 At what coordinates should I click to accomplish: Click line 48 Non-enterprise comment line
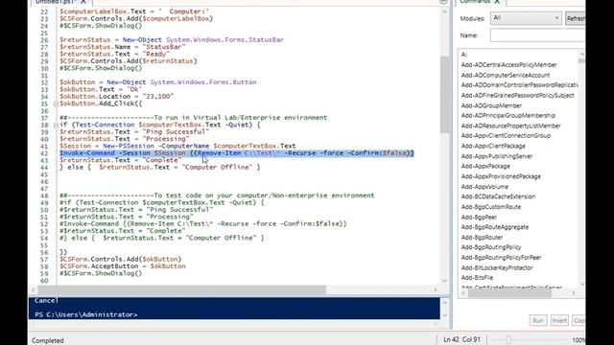[217, 195]
